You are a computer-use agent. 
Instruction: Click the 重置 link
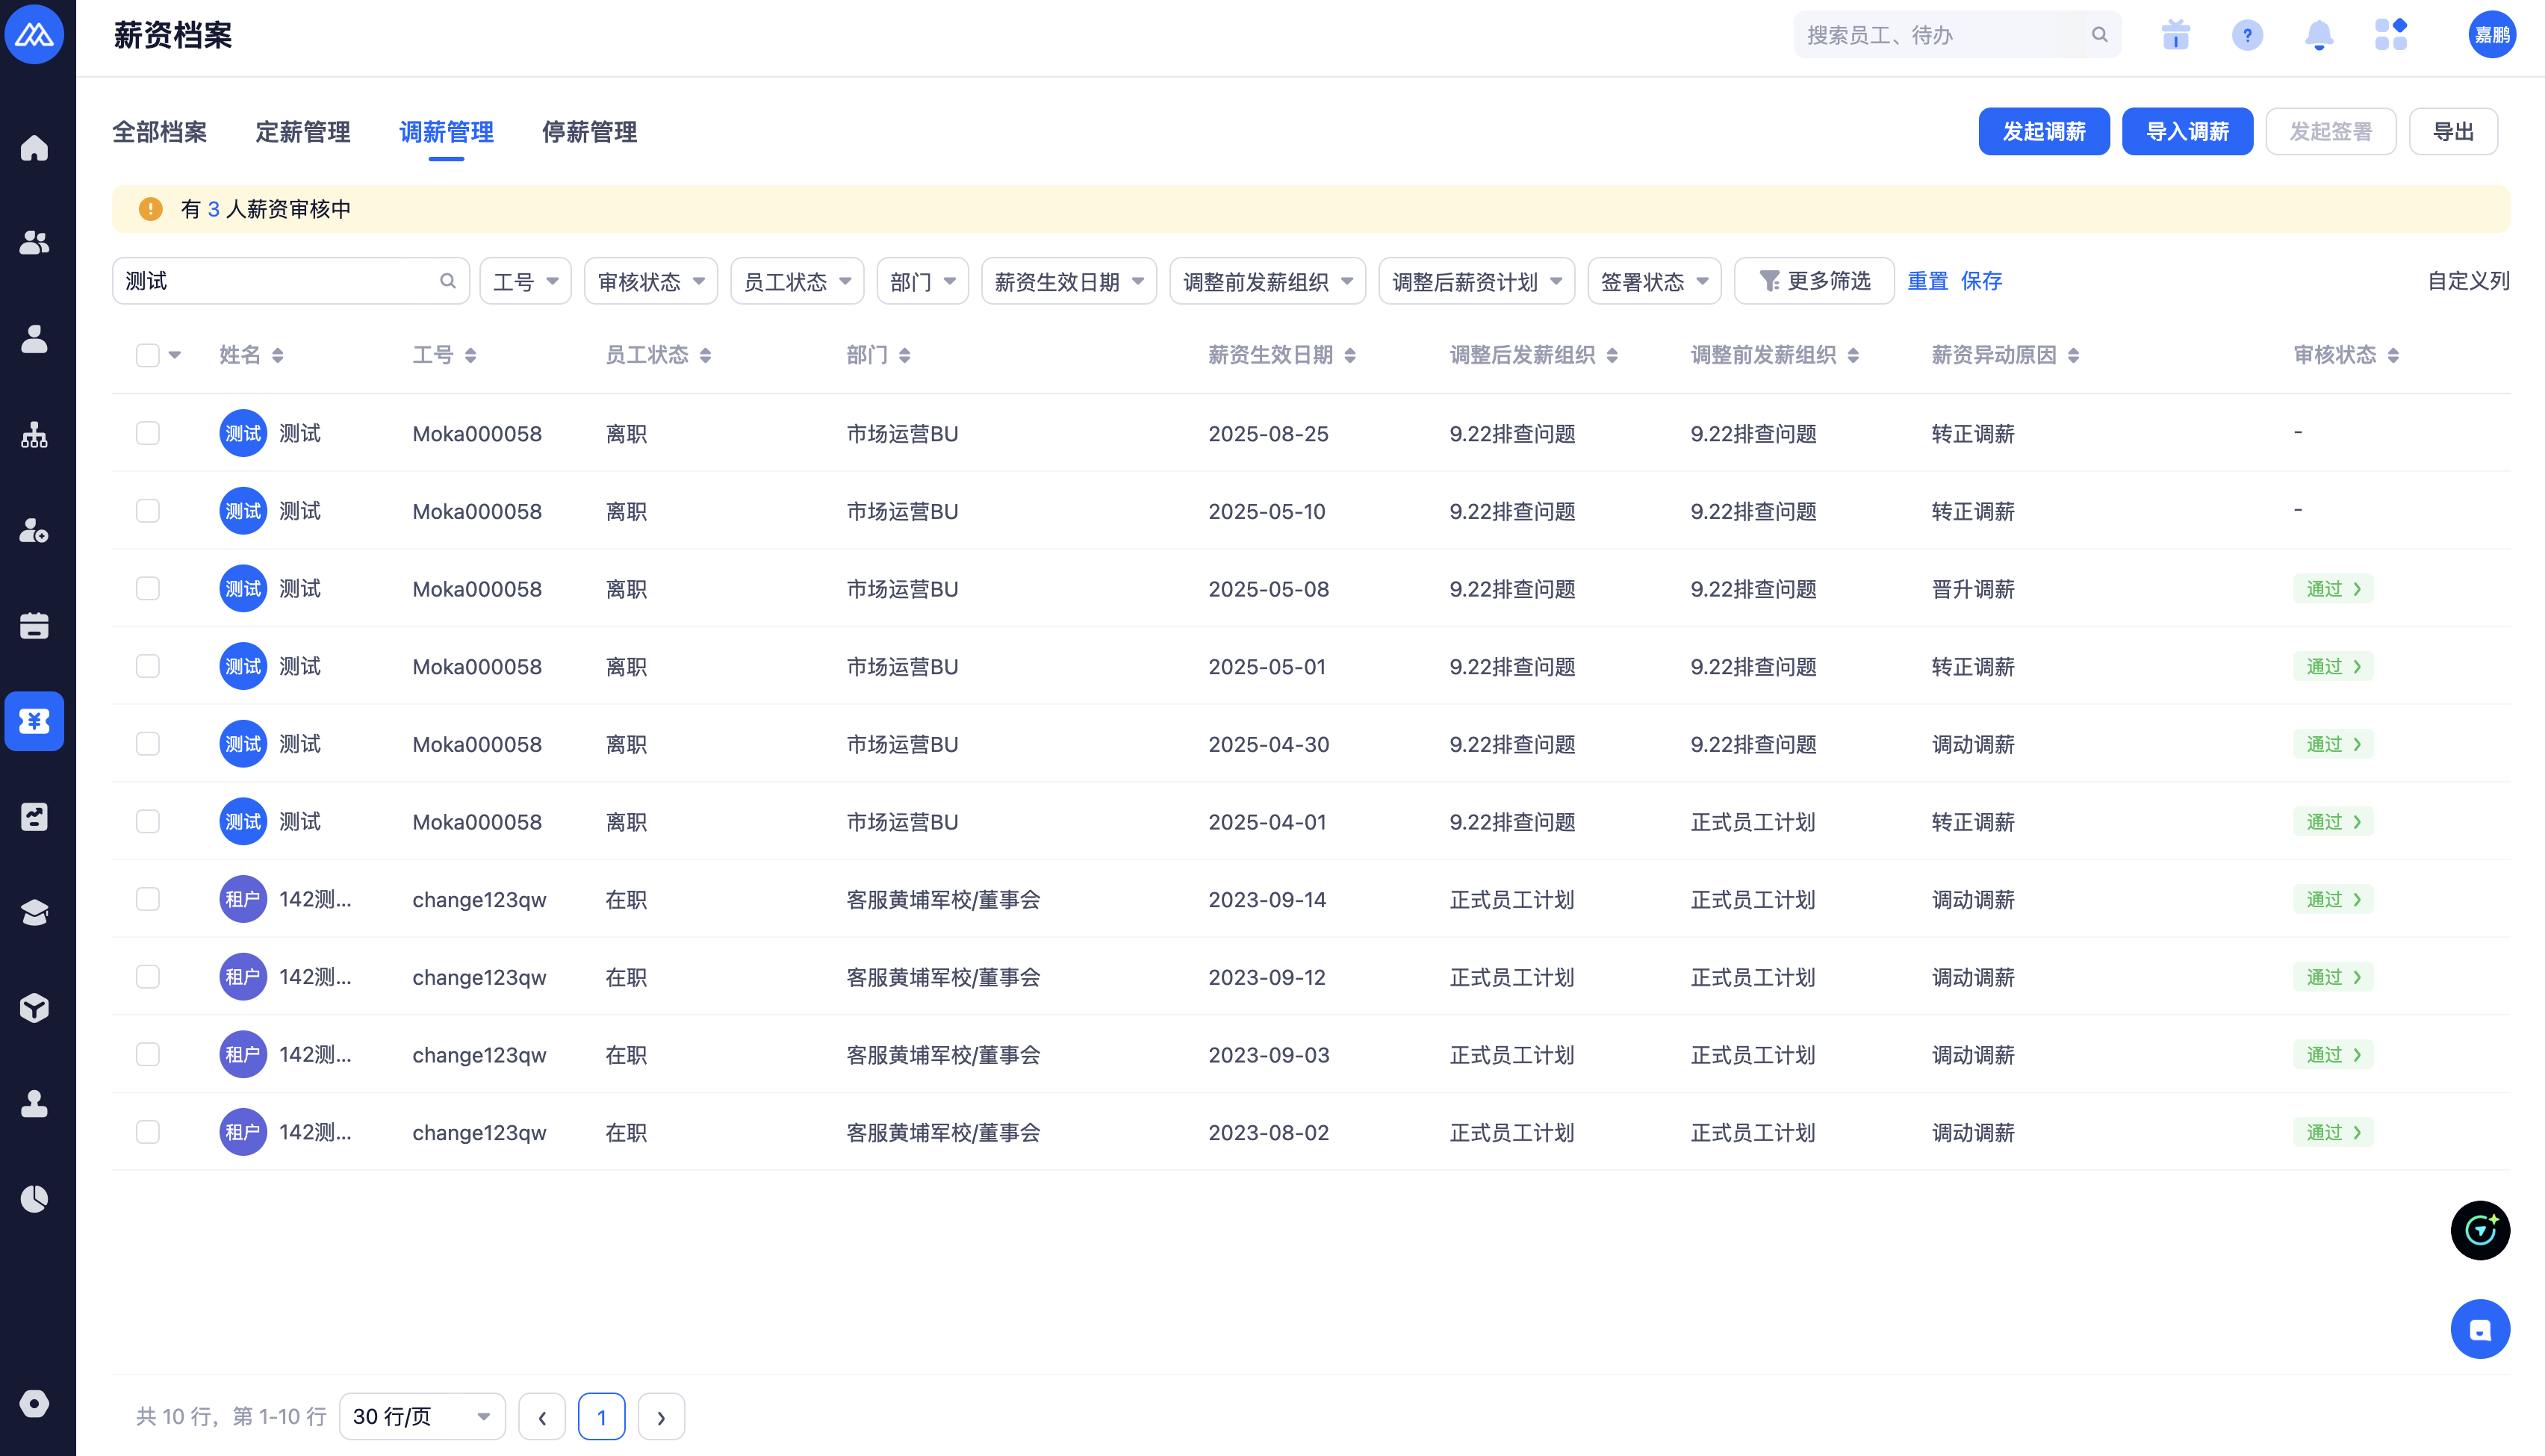click(1927, 281)
